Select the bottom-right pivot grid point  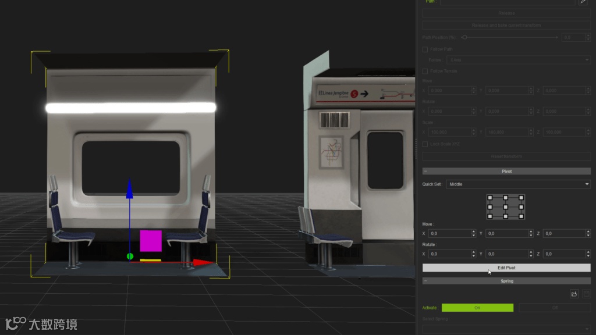[521, 216]
